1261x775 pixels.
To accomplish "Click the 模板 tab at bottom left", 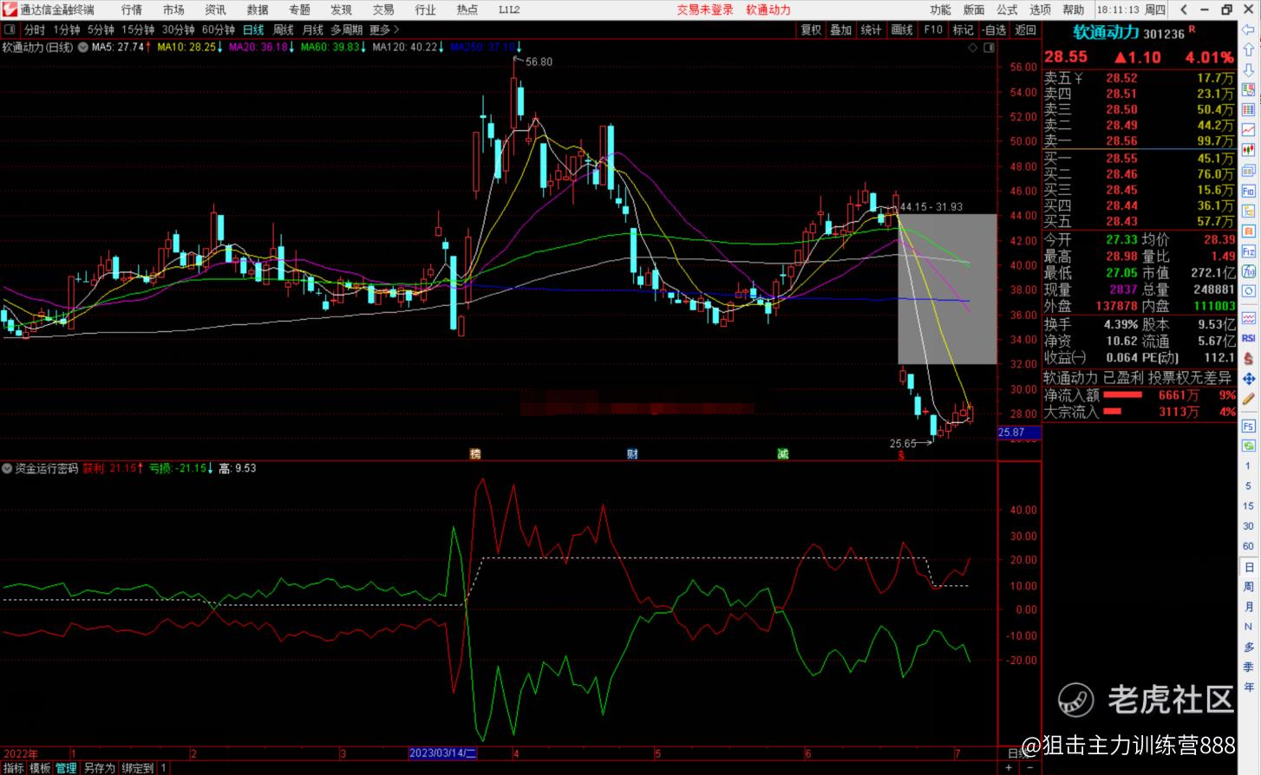I will [40, 768].
